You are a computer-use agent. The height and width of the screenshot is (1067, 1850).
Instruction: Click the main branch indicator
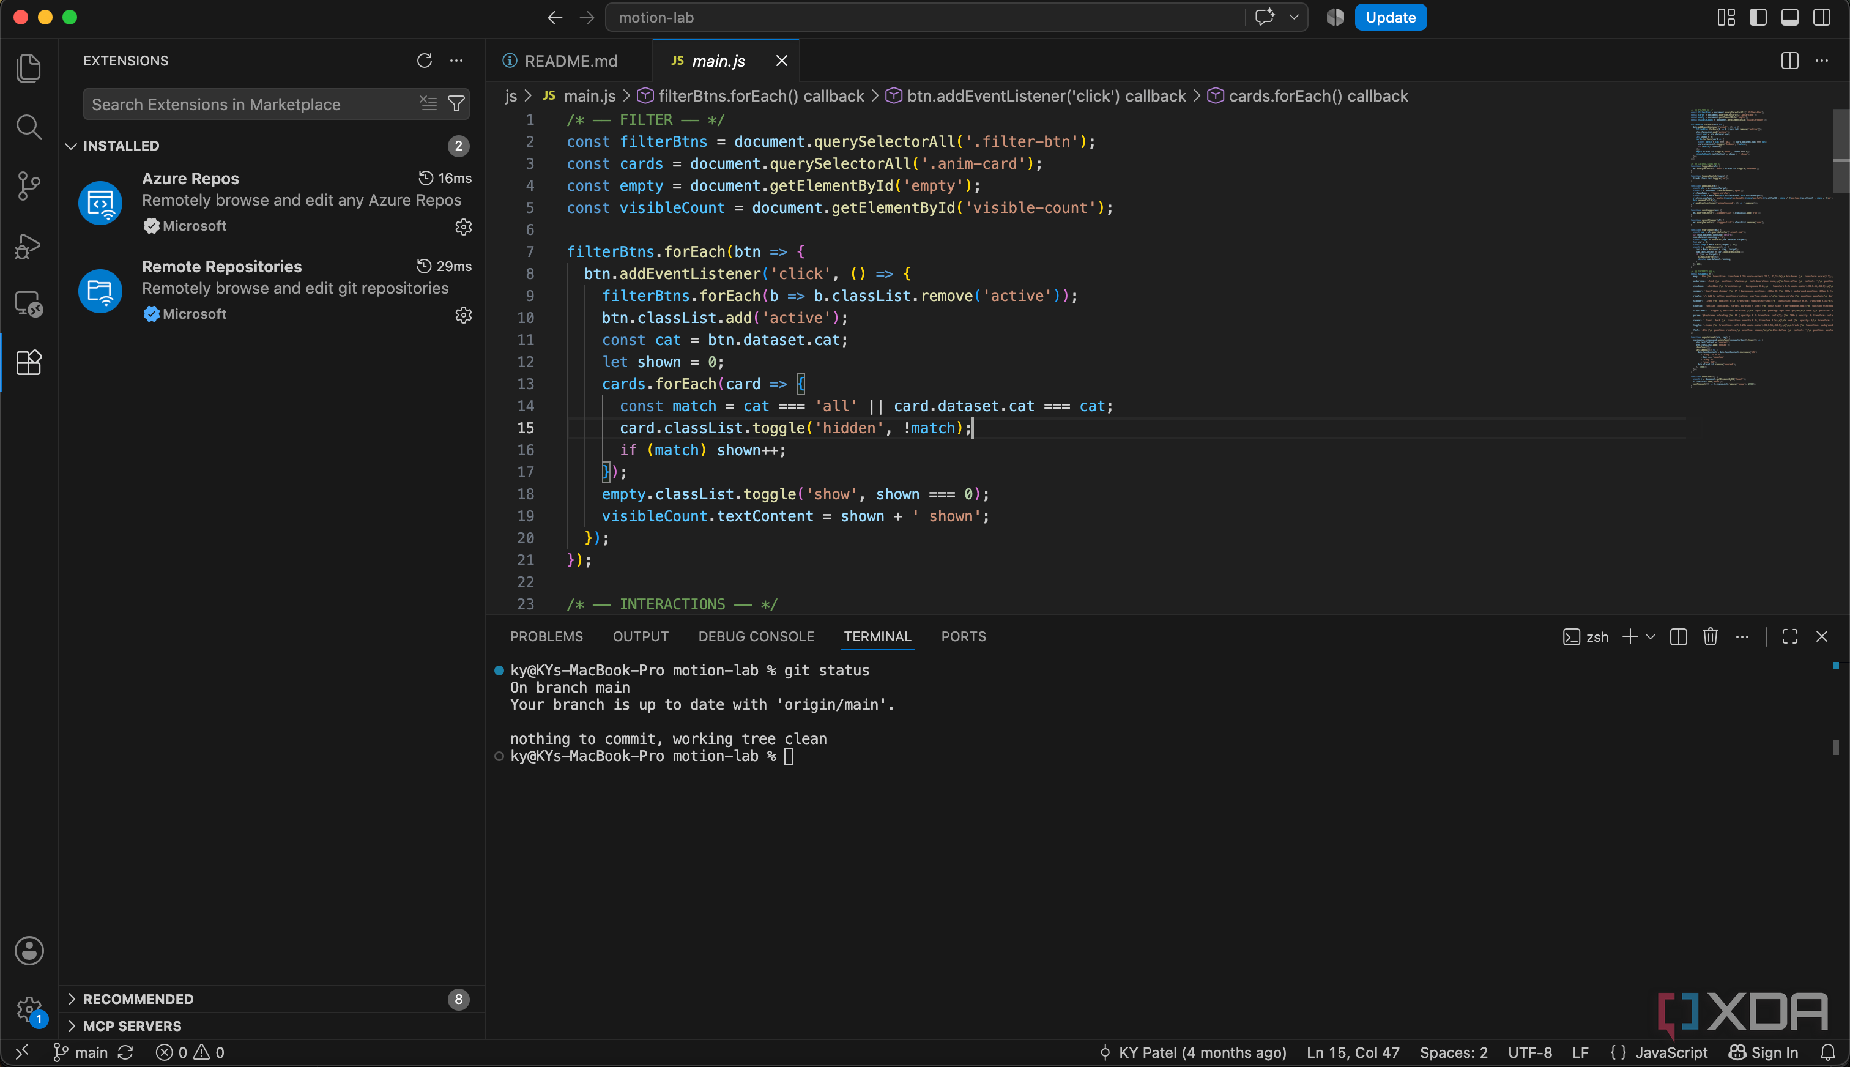pyautogui.click(x=81, y=1052)
